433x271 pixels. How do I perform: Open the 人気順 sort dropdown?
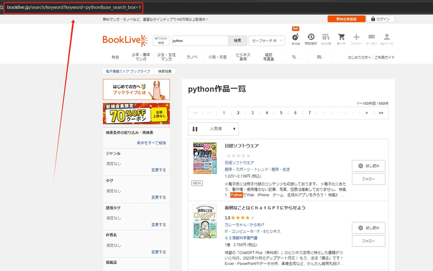pos(213,129)
